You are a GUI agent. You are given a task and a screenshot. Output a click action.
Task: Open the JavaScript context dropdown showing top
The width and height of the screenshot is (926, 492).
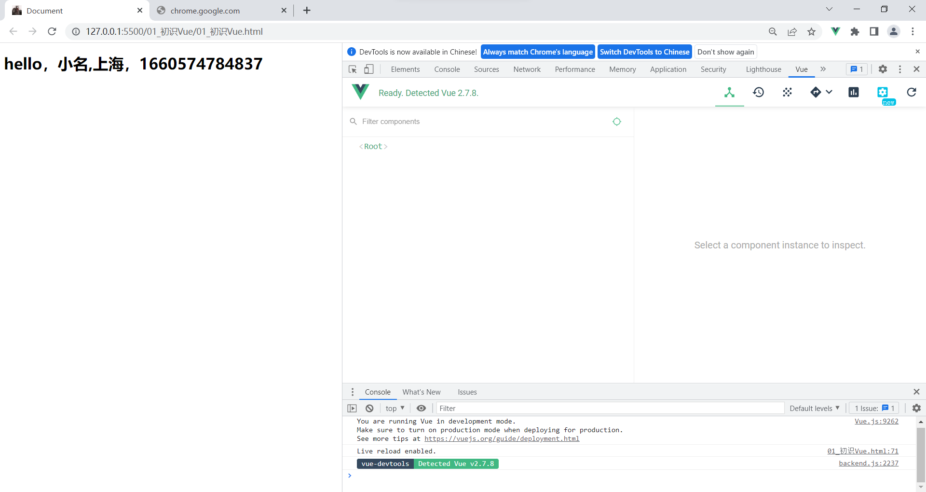coord(395,408)
